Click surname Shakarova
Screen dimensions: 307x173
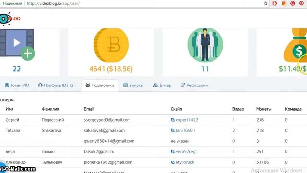pyautogui.click(x=51, y=130)
